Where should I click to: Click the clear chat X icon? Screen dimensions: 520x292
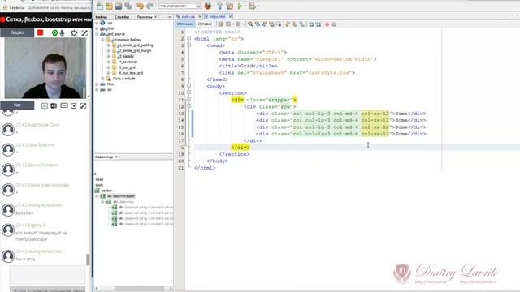pyautogui.click(x=45, y=105)
